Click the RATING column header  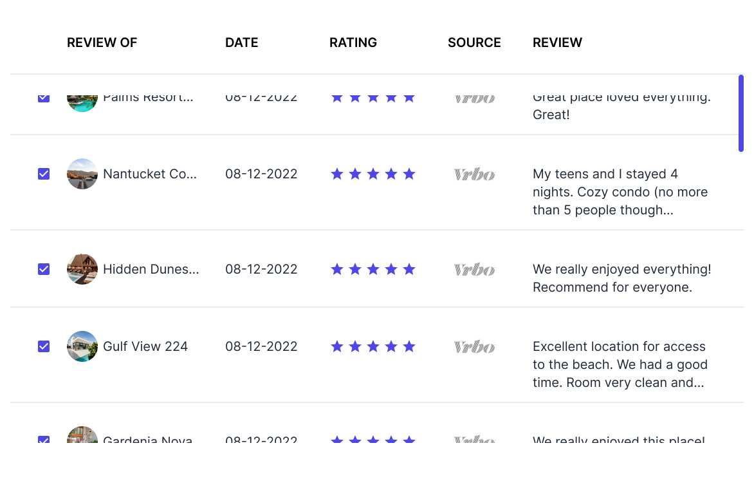pos(353,42)
